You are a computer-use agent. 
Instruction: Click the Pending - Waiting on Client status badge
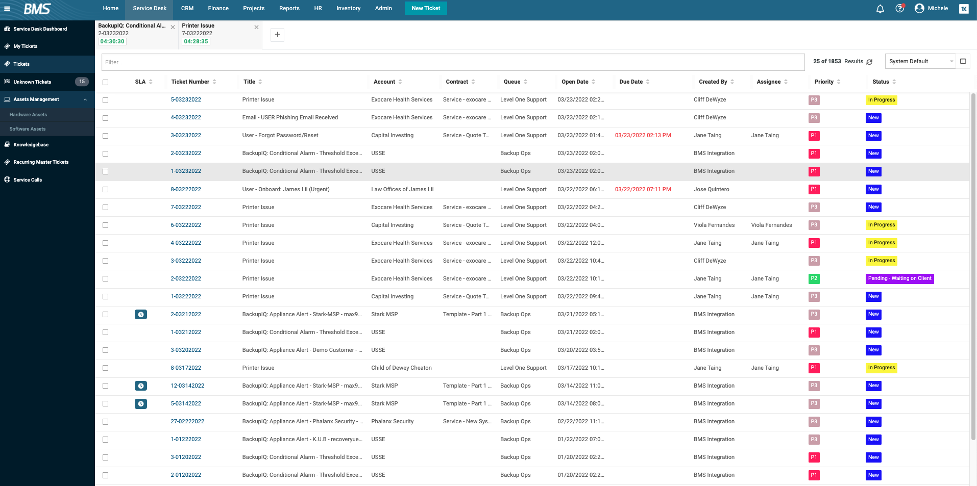tap(900, 278)
